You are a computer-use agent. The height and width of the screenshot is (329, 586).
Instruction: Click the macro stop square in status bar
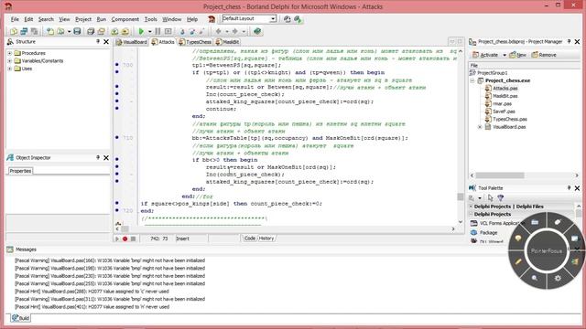(x=133, y=239)
